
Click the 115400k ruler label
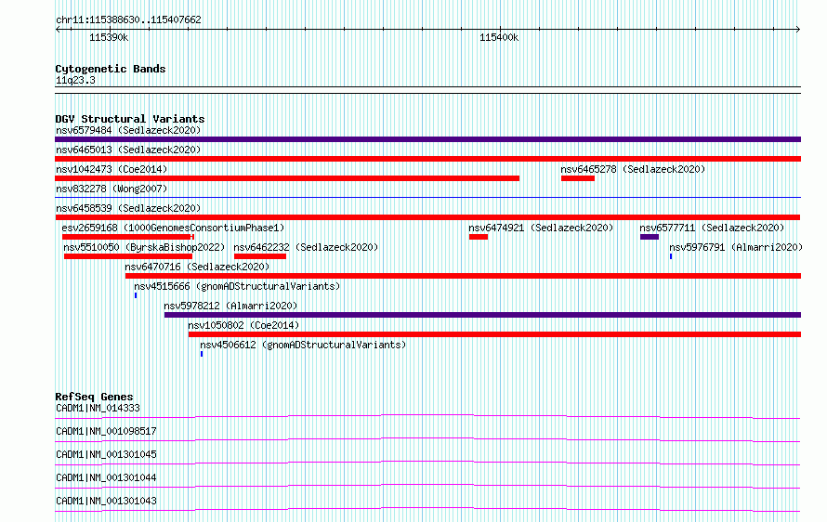point(499,38)
